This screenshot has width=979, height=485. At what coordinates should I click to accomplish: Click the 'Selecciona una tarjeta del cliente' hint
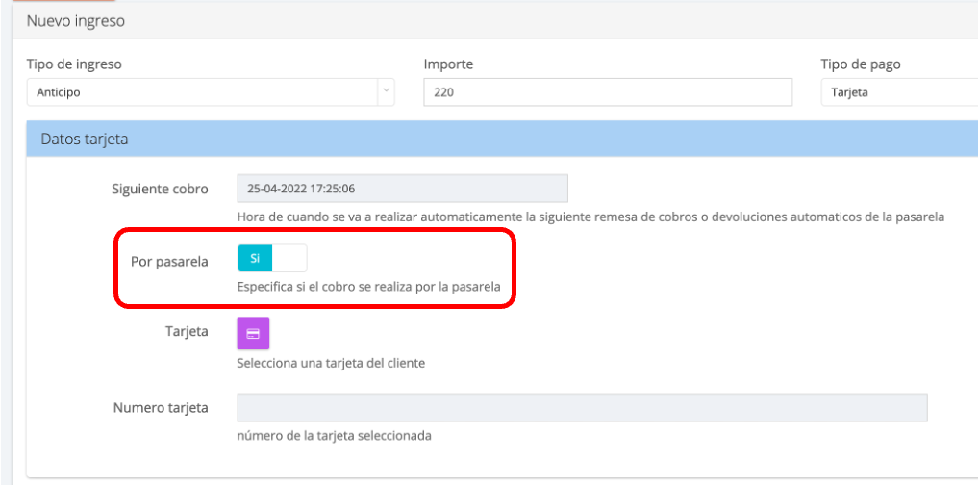point(331,363)
